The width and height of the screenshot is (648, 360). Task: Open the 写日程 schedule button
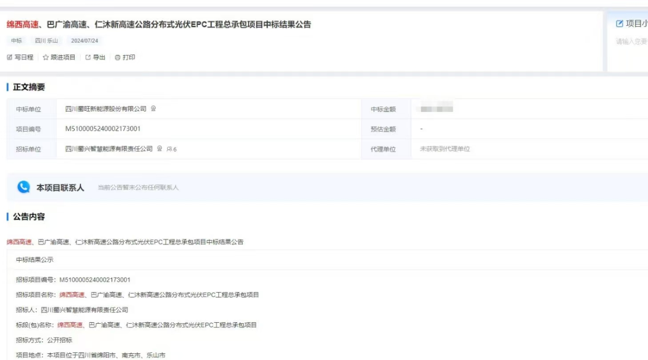(20, 57)
